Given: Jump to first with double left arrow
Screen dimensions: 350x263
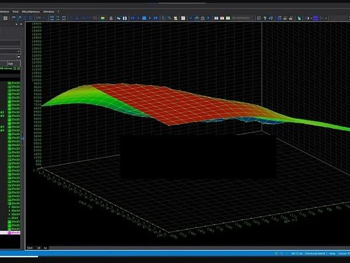Looking at the screenshot, I should 133,18.
